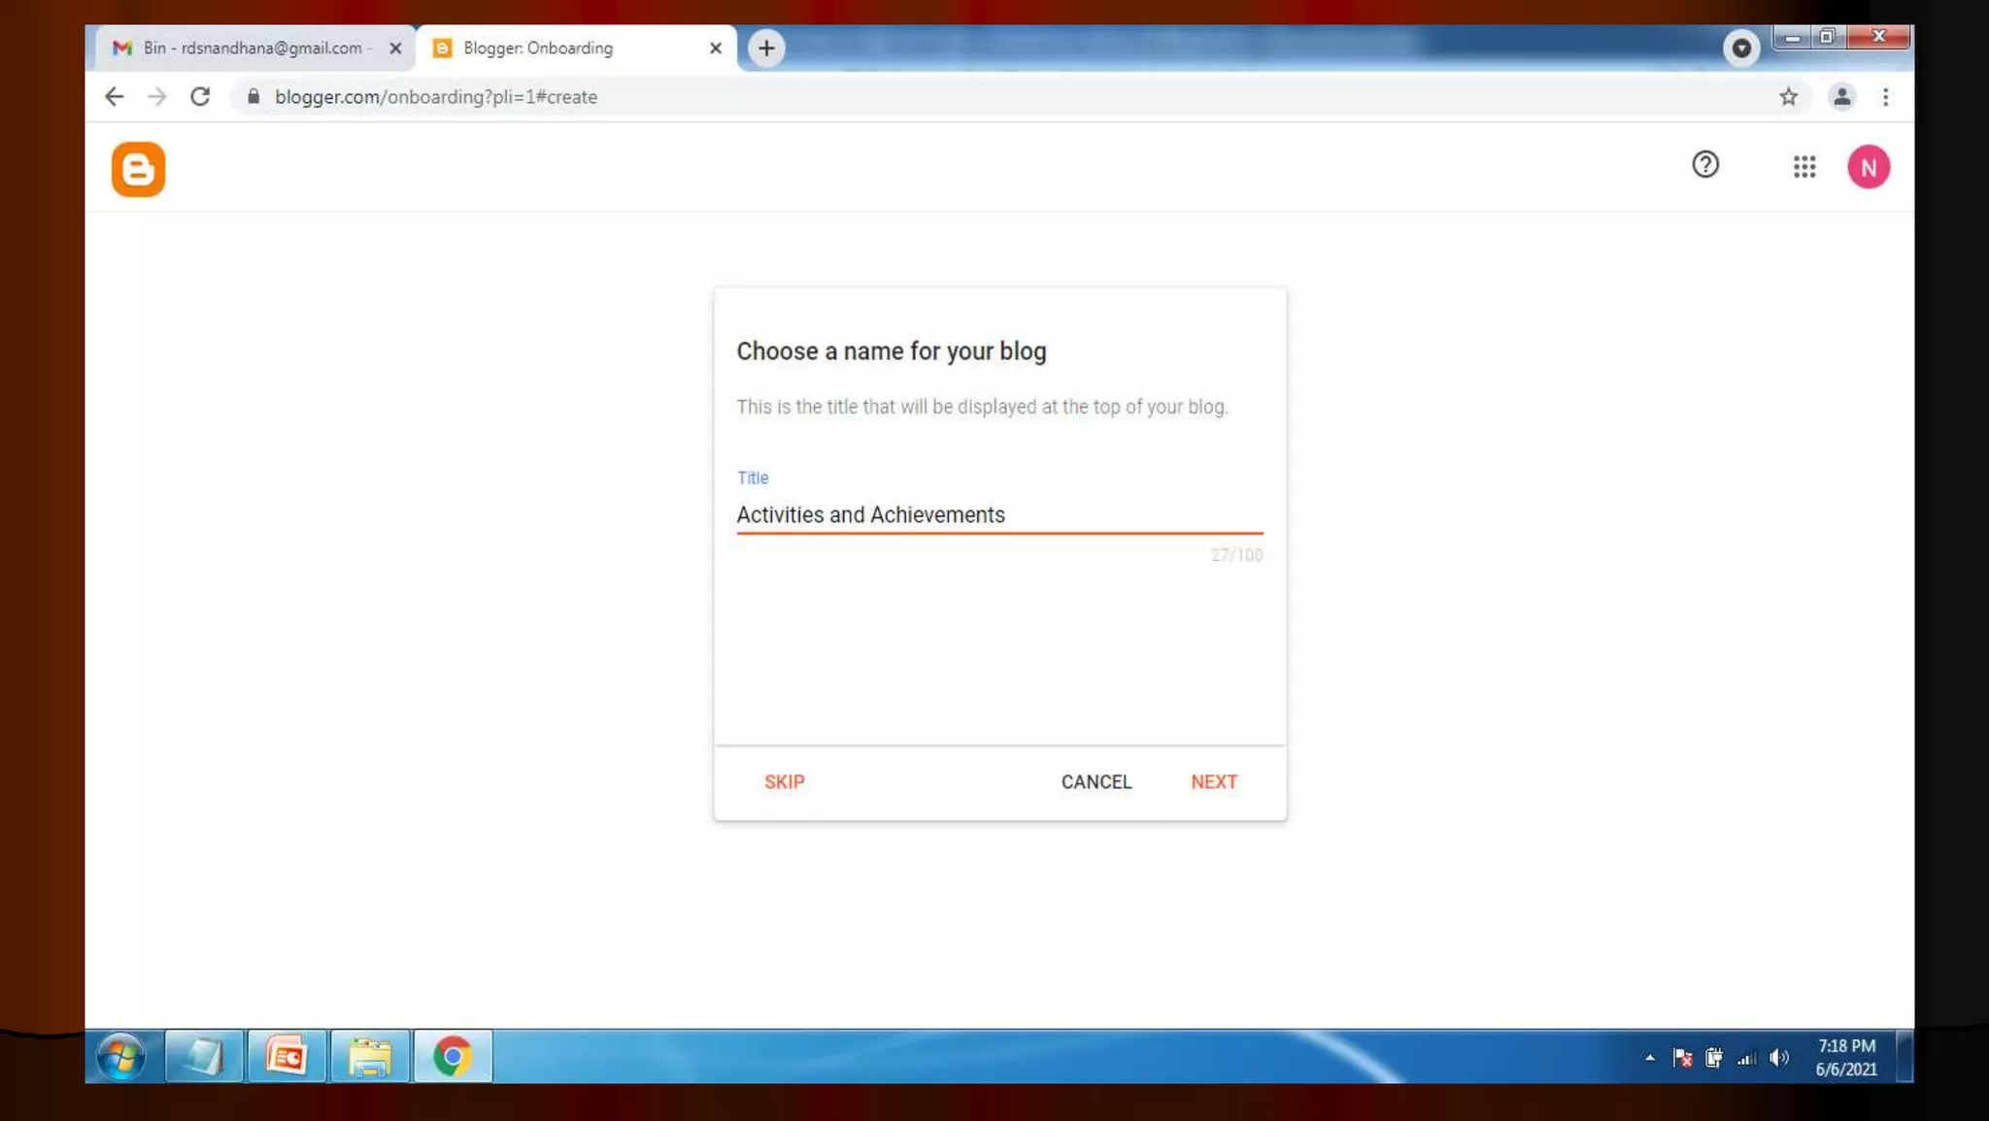
Task: Open the account avatar N
Action: tap(1868, 167)
